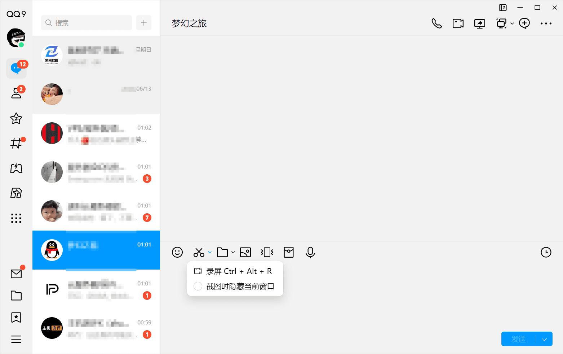Screen dimensions: 563x354
Task: Click own profile avatar in sidebar
Action: click(x=16, y=38)
